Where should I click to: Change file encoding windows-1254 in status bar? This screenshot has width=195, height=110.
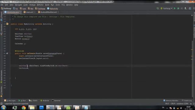pos(182,104)
